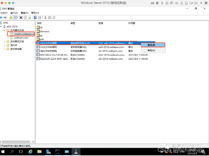This screenshot has width=209, height=156.
Task: Click the VM shared folder icon
Action: point(196,3)
